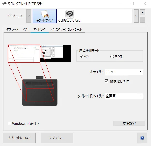Screen dimensions: 151x146
Task: Choose the ペン coordinate mode radio button
Action: pyautogui.click(x=81, y=57)
